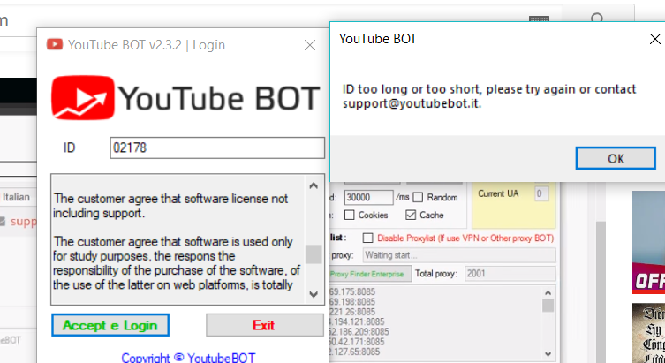Uncheck the Cache checkbox
665x363 pixels.
pos(411,215)
